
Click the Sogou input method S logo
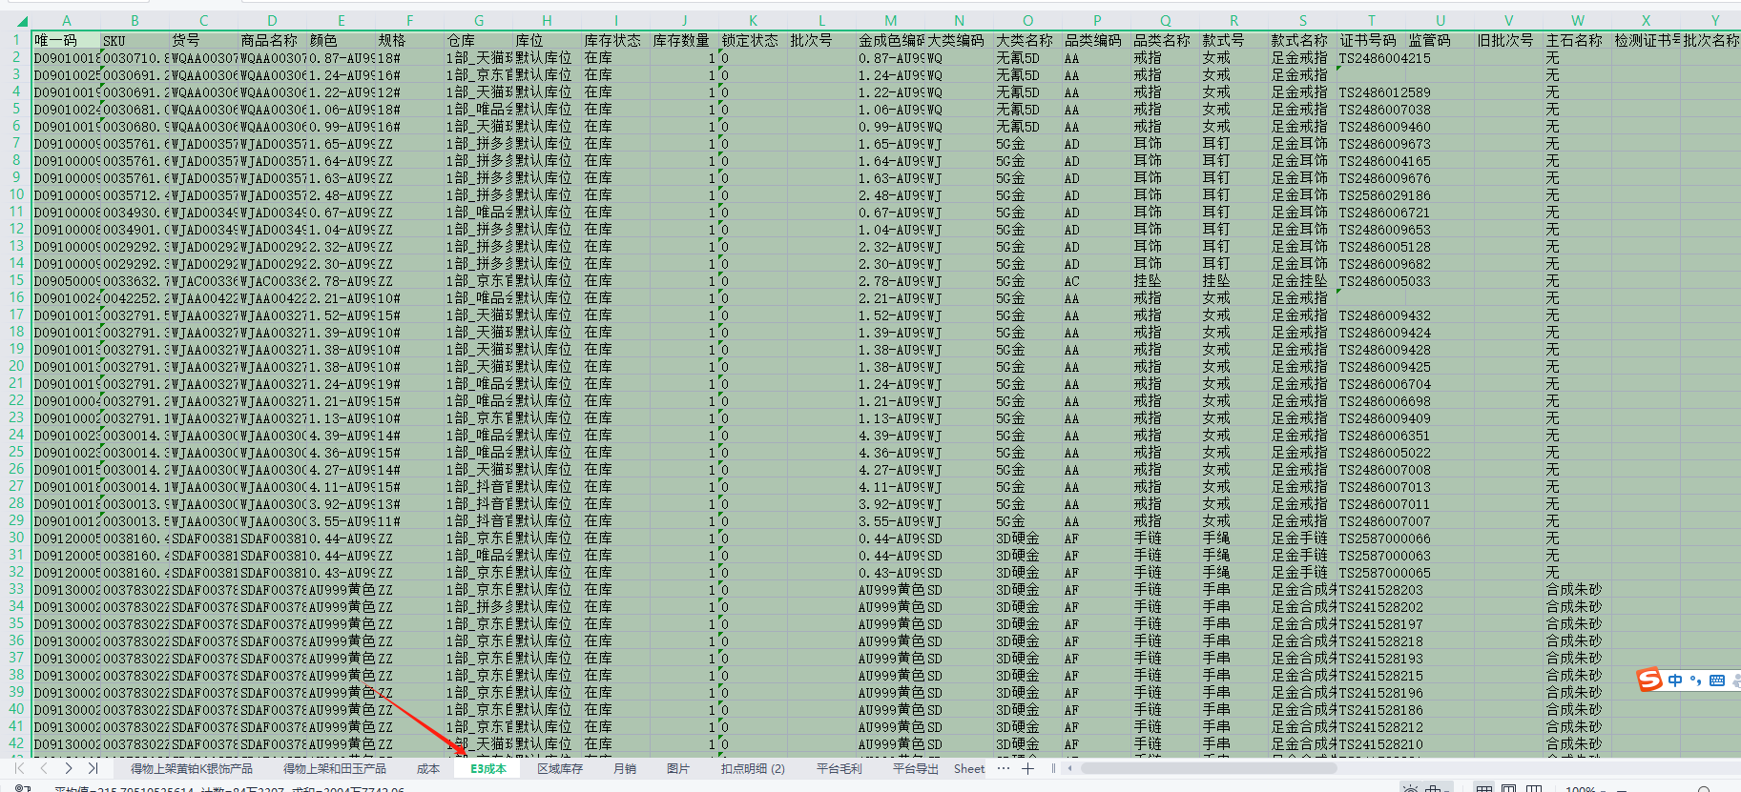click(x=1649, y=680)
